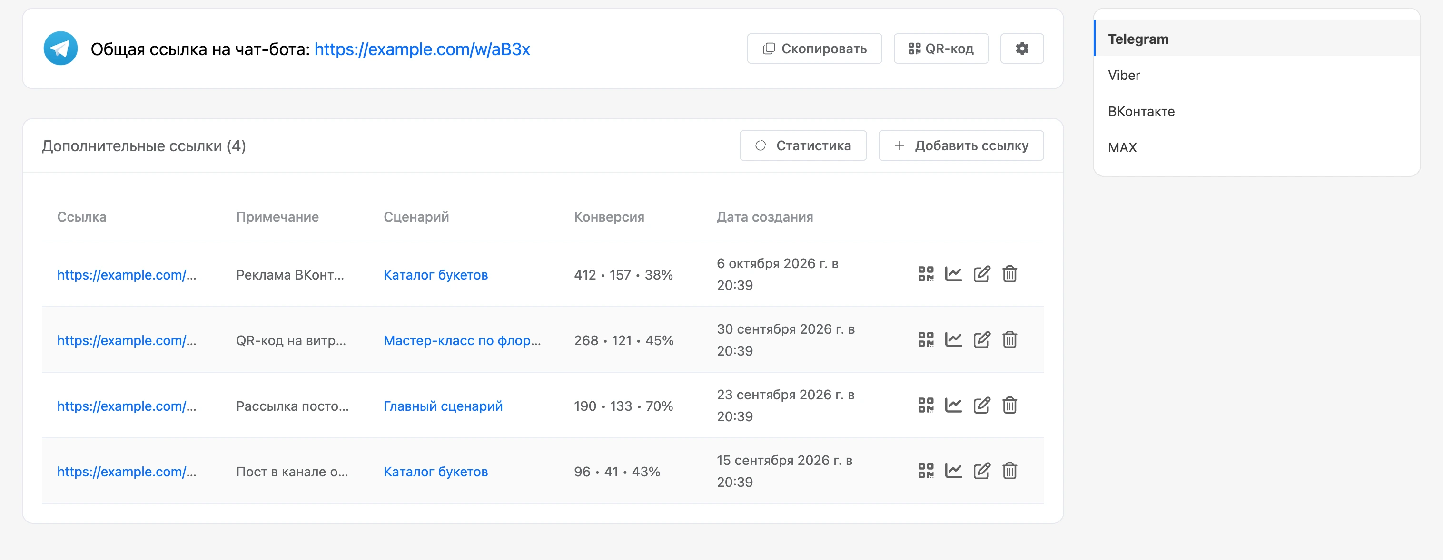Open the Мастер-класс по флор… scenario
Screen dimensions: 1443x560
click(462, 340)
